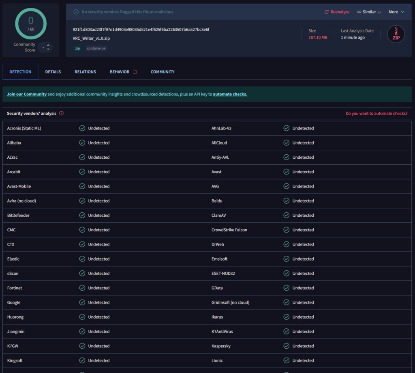Click the Kaspersky undetected checkmark
Screen dimensions: 415x373
pyautogui.click(x=287, y=346)
